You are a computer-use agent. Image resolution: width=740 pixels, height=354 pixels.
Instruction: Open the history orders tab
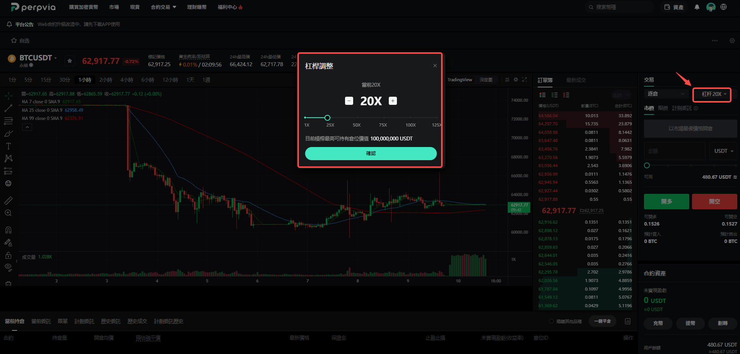pos(111,322)
